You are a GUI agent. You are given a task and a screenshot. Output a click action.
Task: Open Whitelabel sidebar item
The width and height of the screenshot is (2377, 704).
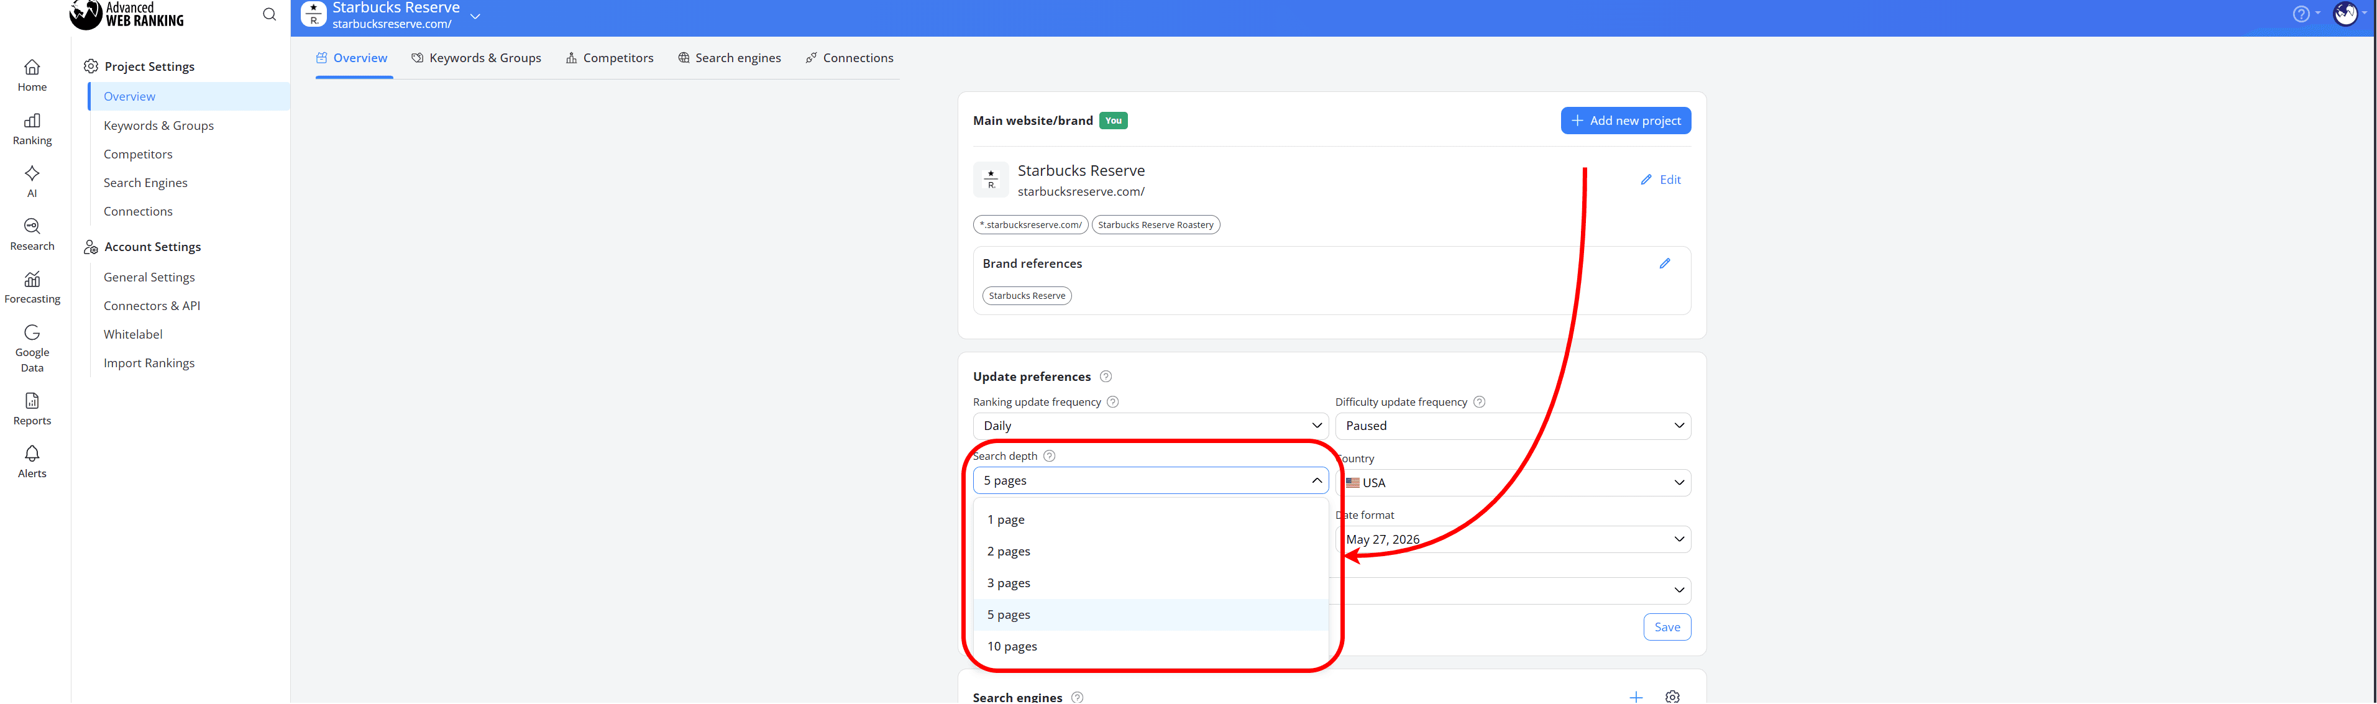pyautogui.click(x=133, y=334)
